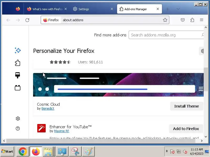
Task: Open the Themes paintbrush sidebar category
Action: (18, 75)
